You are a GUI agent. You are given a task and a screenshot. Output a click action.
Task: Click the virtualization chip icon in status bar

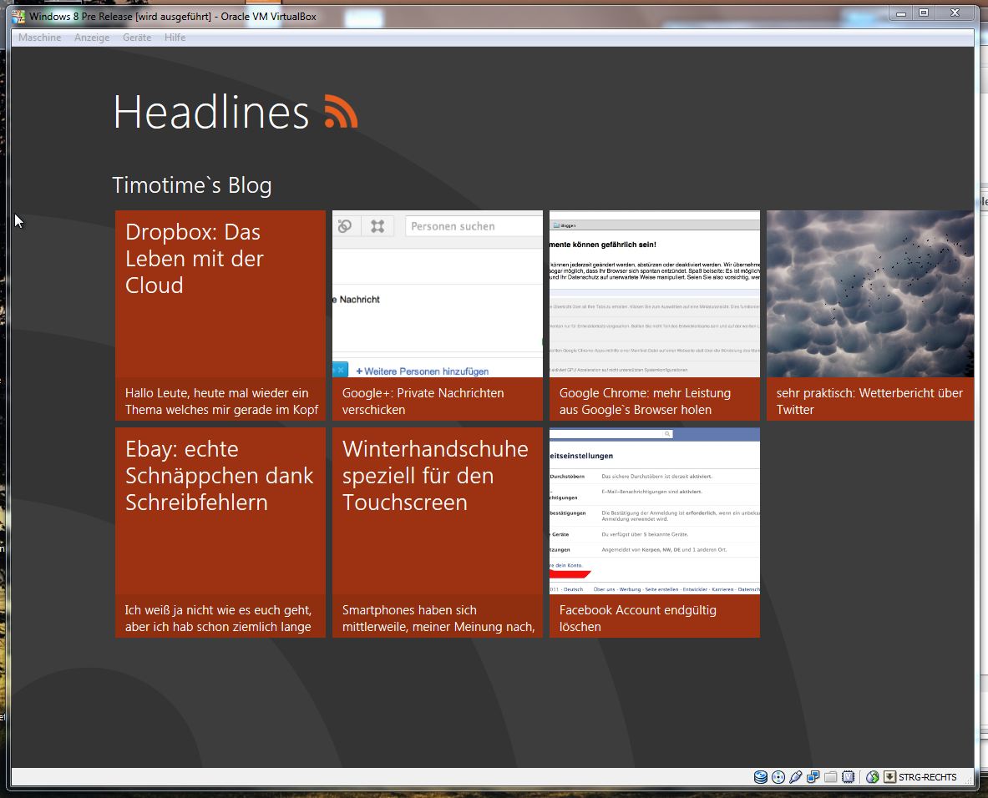tap(849, 777)
